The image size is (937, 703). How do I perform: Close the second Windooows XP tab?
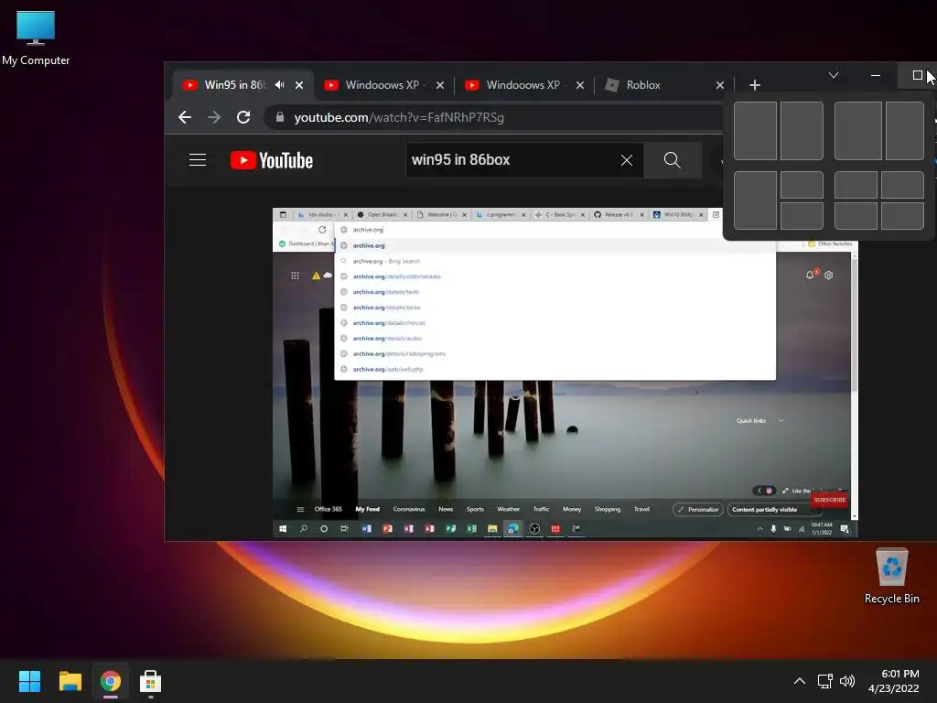(x=579, y=85)
